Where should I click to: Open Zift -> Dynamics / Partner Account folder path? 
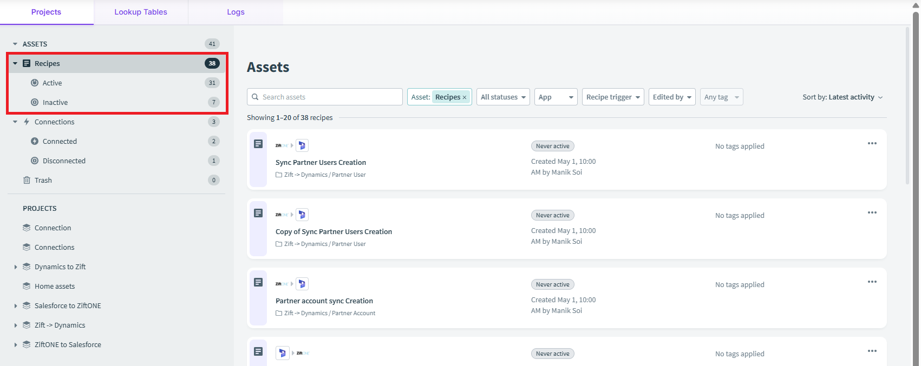[325, 313]
